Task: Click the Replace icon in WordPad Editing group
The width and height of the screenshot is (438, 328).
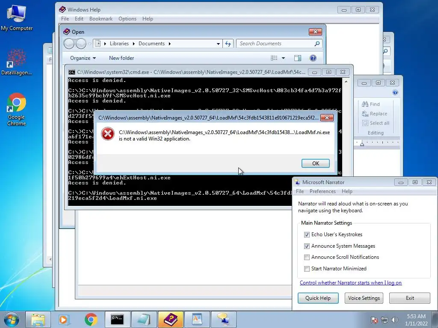Action: tap(365, 114)
